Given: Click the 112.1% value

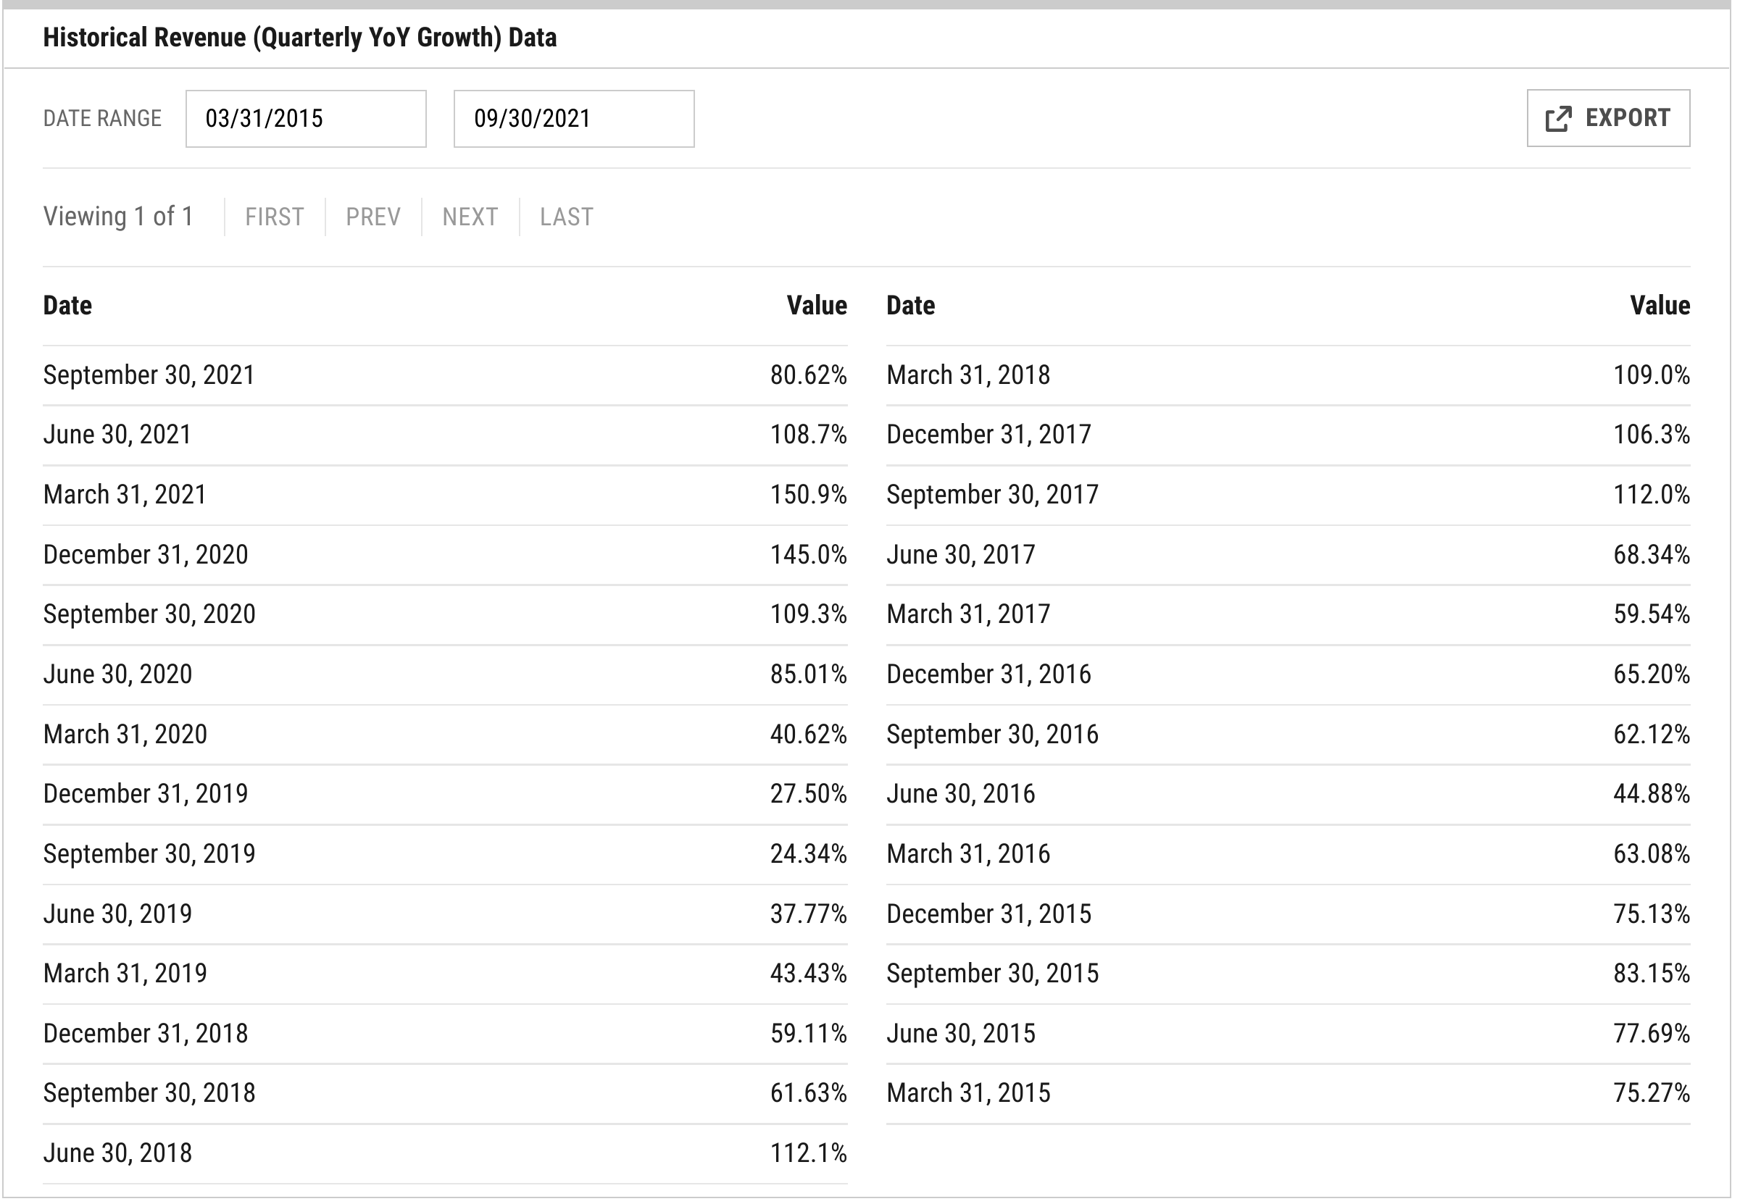Looking at the screenshot, I should tap(808, 1153).
